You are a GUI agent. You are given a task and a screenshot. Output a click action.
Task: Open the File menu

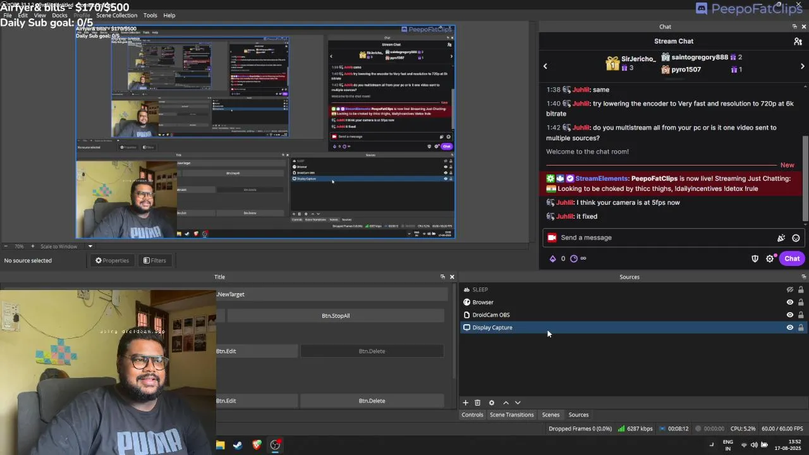pyautogui.click(x=8, y=15)
